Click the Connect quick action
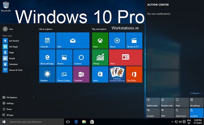Image resolution: width=204 pixels, height=125 pixels. coord(153,113)
